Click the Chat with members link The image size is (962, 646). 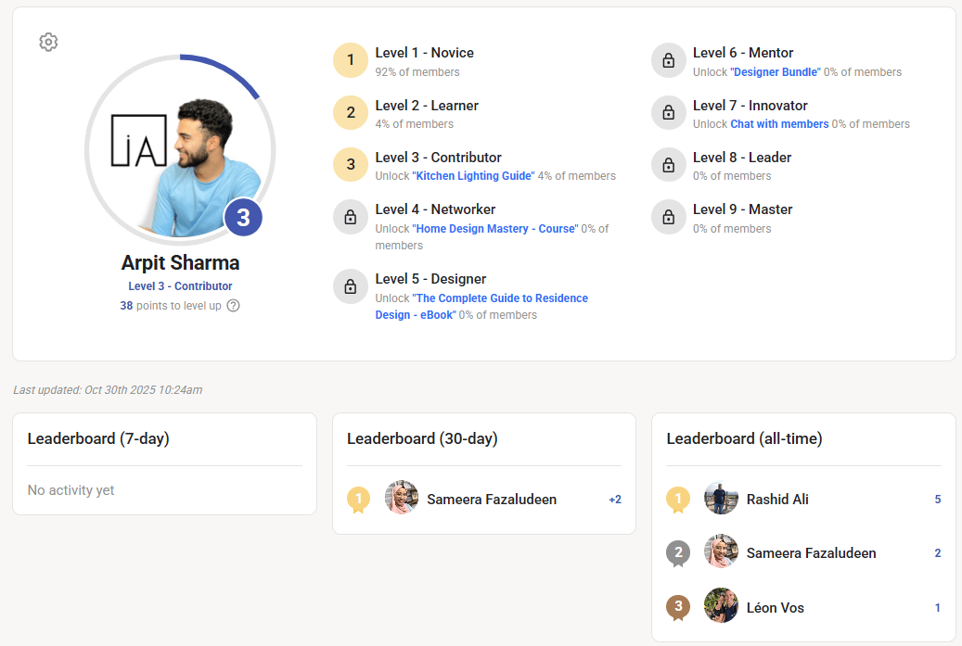(x=779, y=124)
